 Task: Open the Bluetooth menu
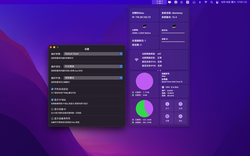pyautogui.click(x=200, y=2)
